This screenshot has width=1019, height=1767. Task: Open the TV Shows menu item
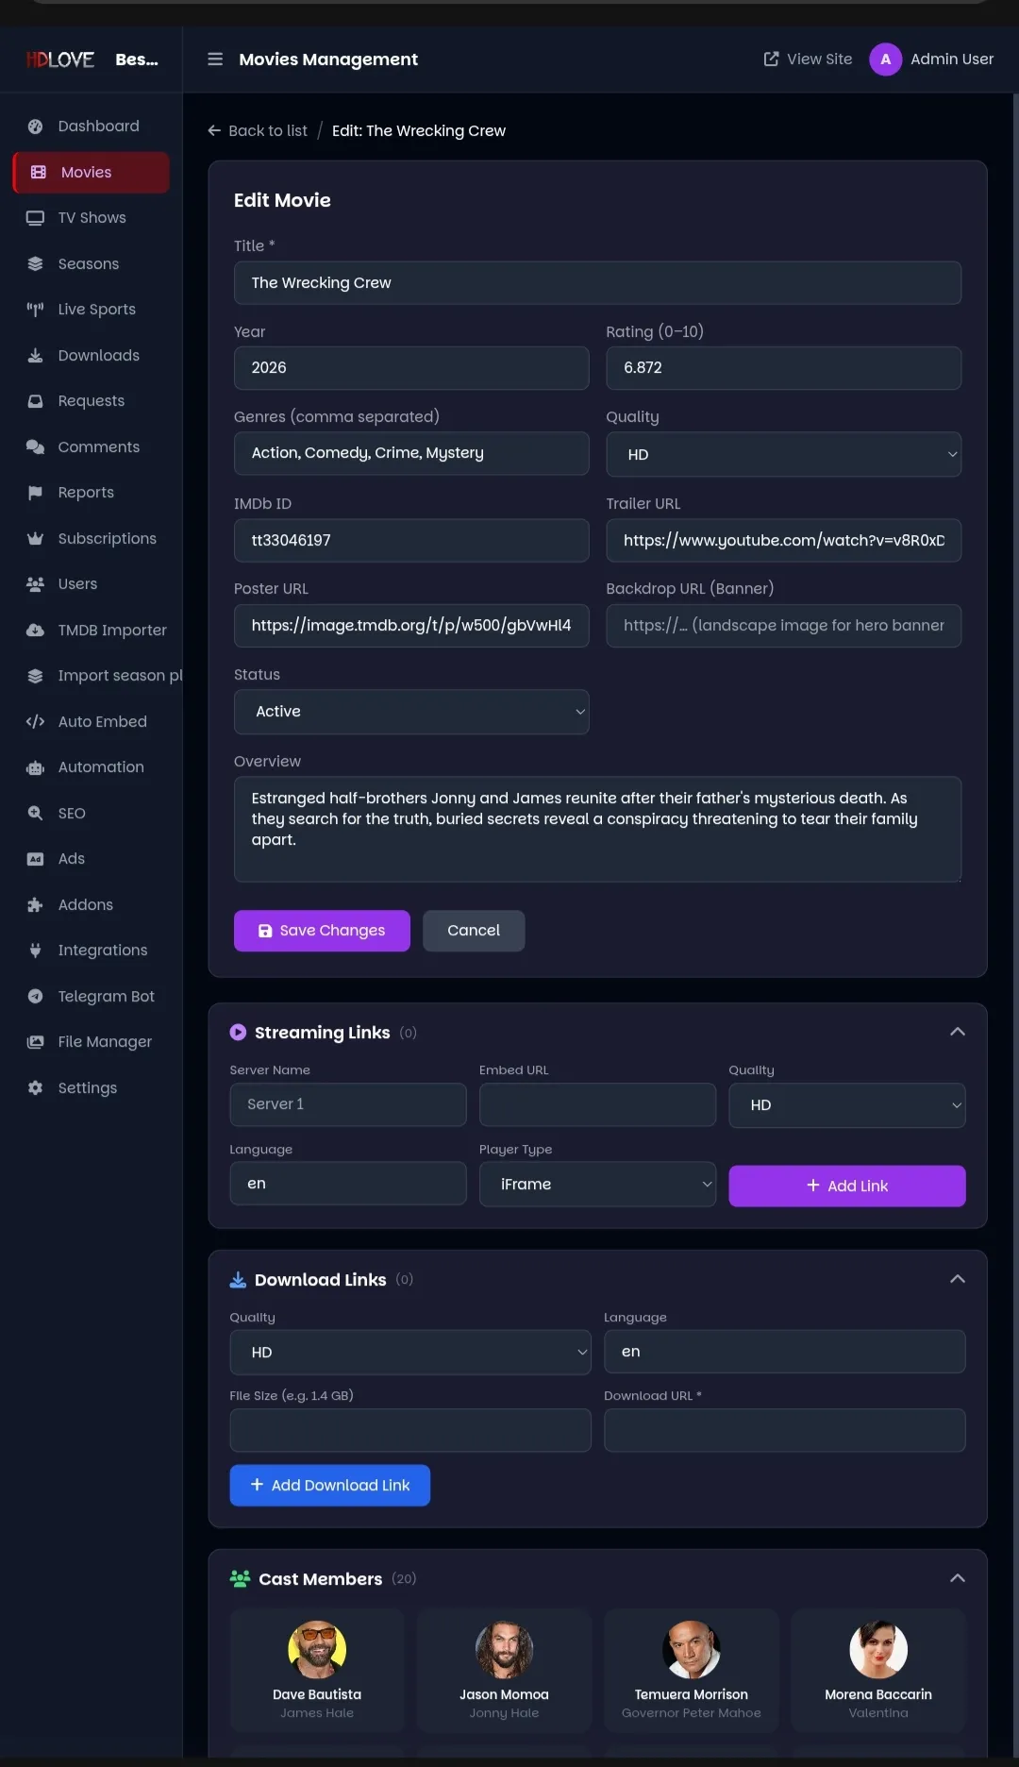(92, 218)
